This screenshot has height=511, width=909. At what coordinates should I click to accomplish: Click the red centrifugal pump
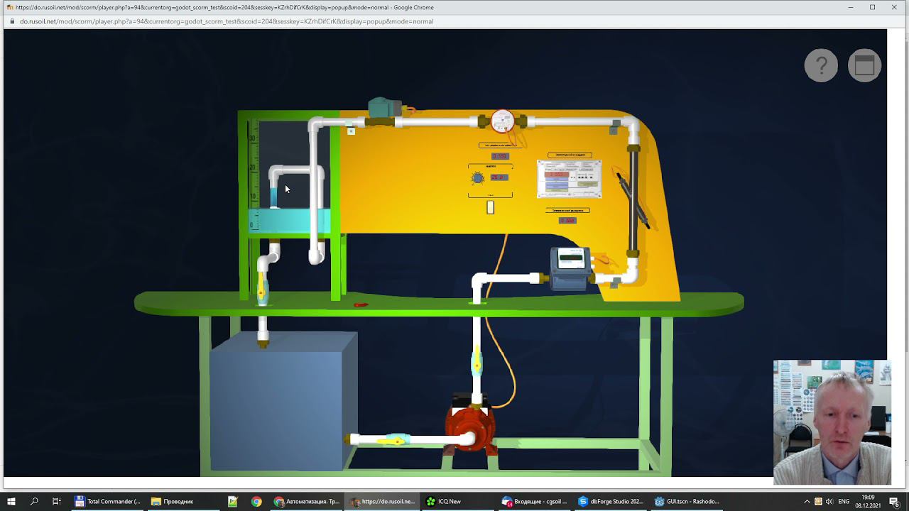coord(469,428)
